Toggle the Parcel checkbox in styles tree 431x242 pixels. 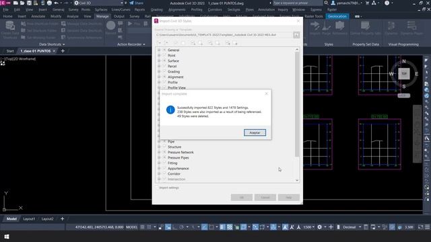pos(164,66)
